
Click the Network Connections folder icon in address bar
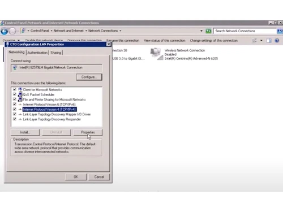click(x=23, y=31)
